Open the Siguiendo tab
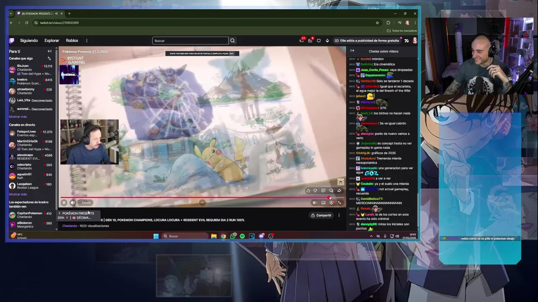Viewport: 538px width, 302px height. (x=29, y=41)
